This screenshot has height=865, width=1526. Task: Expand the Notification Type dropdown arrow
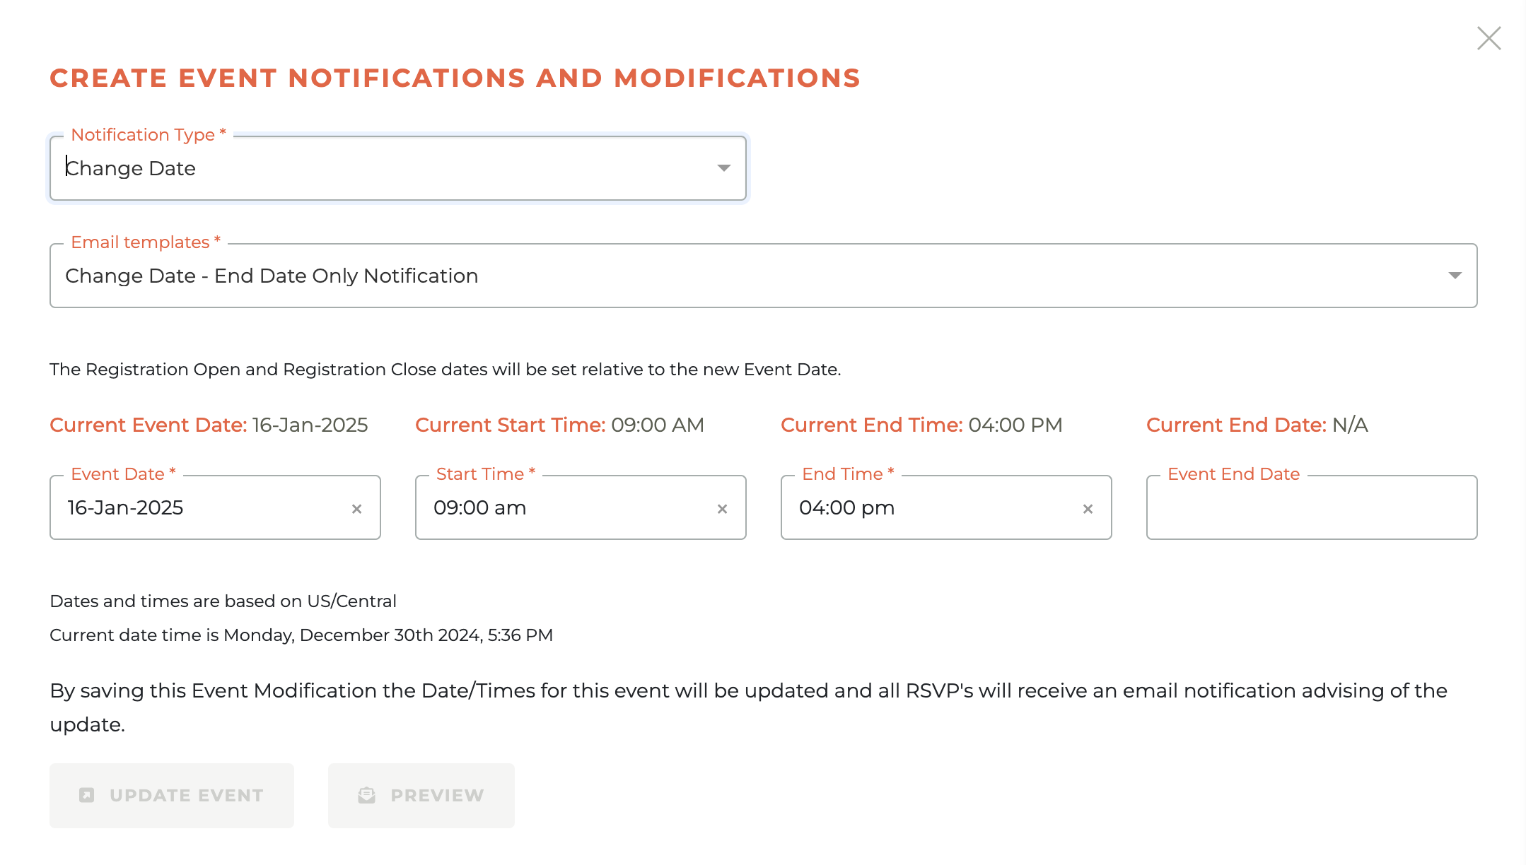(x=723, y=168)
